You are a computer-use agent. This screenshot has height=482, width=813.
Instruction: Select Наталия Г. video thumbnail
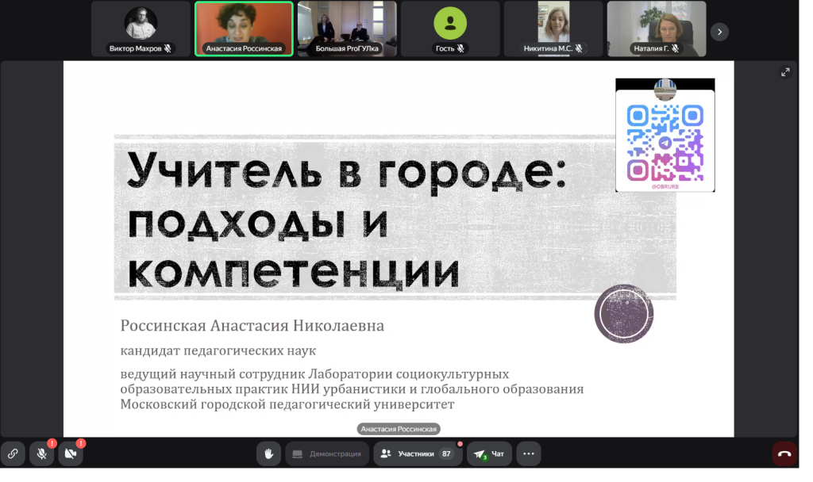point(657,25)
